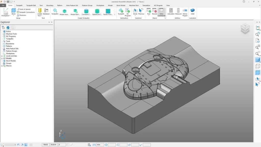Screen dimensions: 261x147
Task: Open Autodesk A360
Action: 193,12
